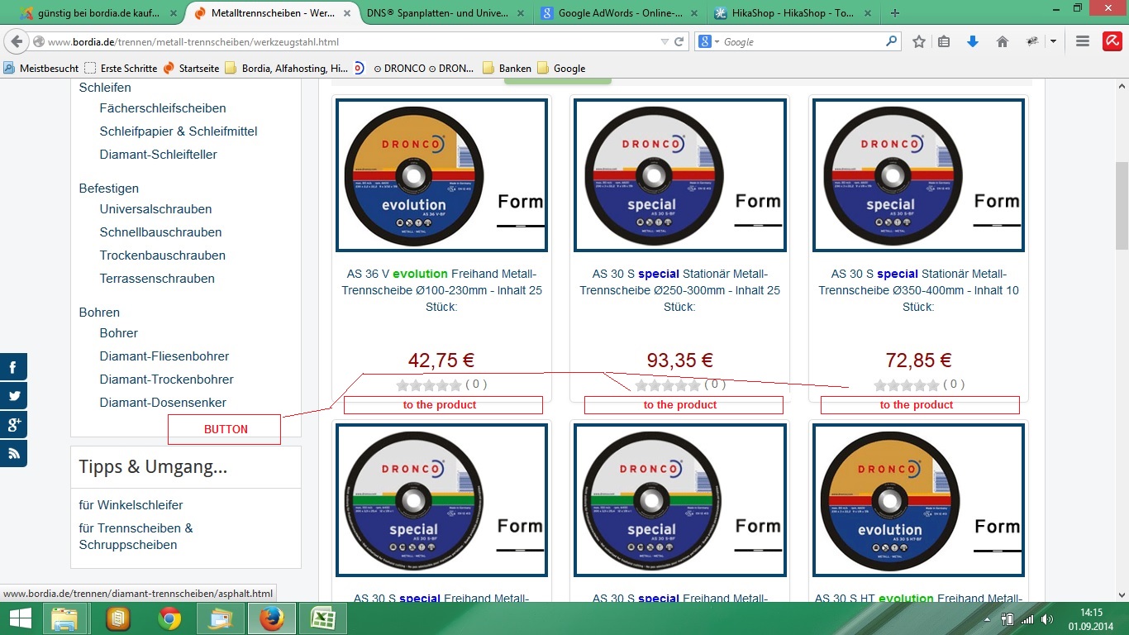
Task: Open the Meistbesucht bookmarks menu
Action: (x=41, y=69)
